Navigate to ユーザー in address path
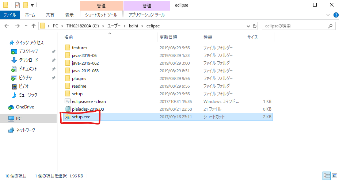Image resolution: width=339 pixels, height=180 pixels. click(114, 26)
